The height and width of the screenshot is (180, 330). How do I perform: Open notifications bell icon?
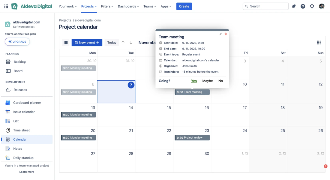click(294, 6)
